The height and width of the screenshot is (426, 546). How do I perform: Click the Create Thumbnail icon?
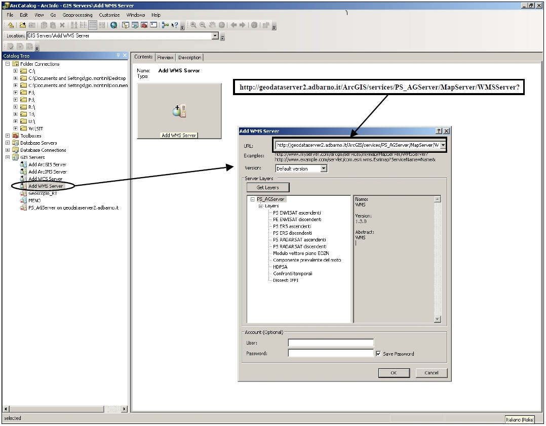pos(266,25)
